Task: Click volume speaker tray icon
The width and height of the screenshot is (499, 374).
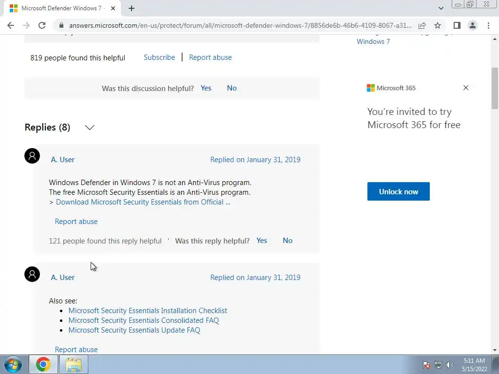Action: click(x=450, y=365)
